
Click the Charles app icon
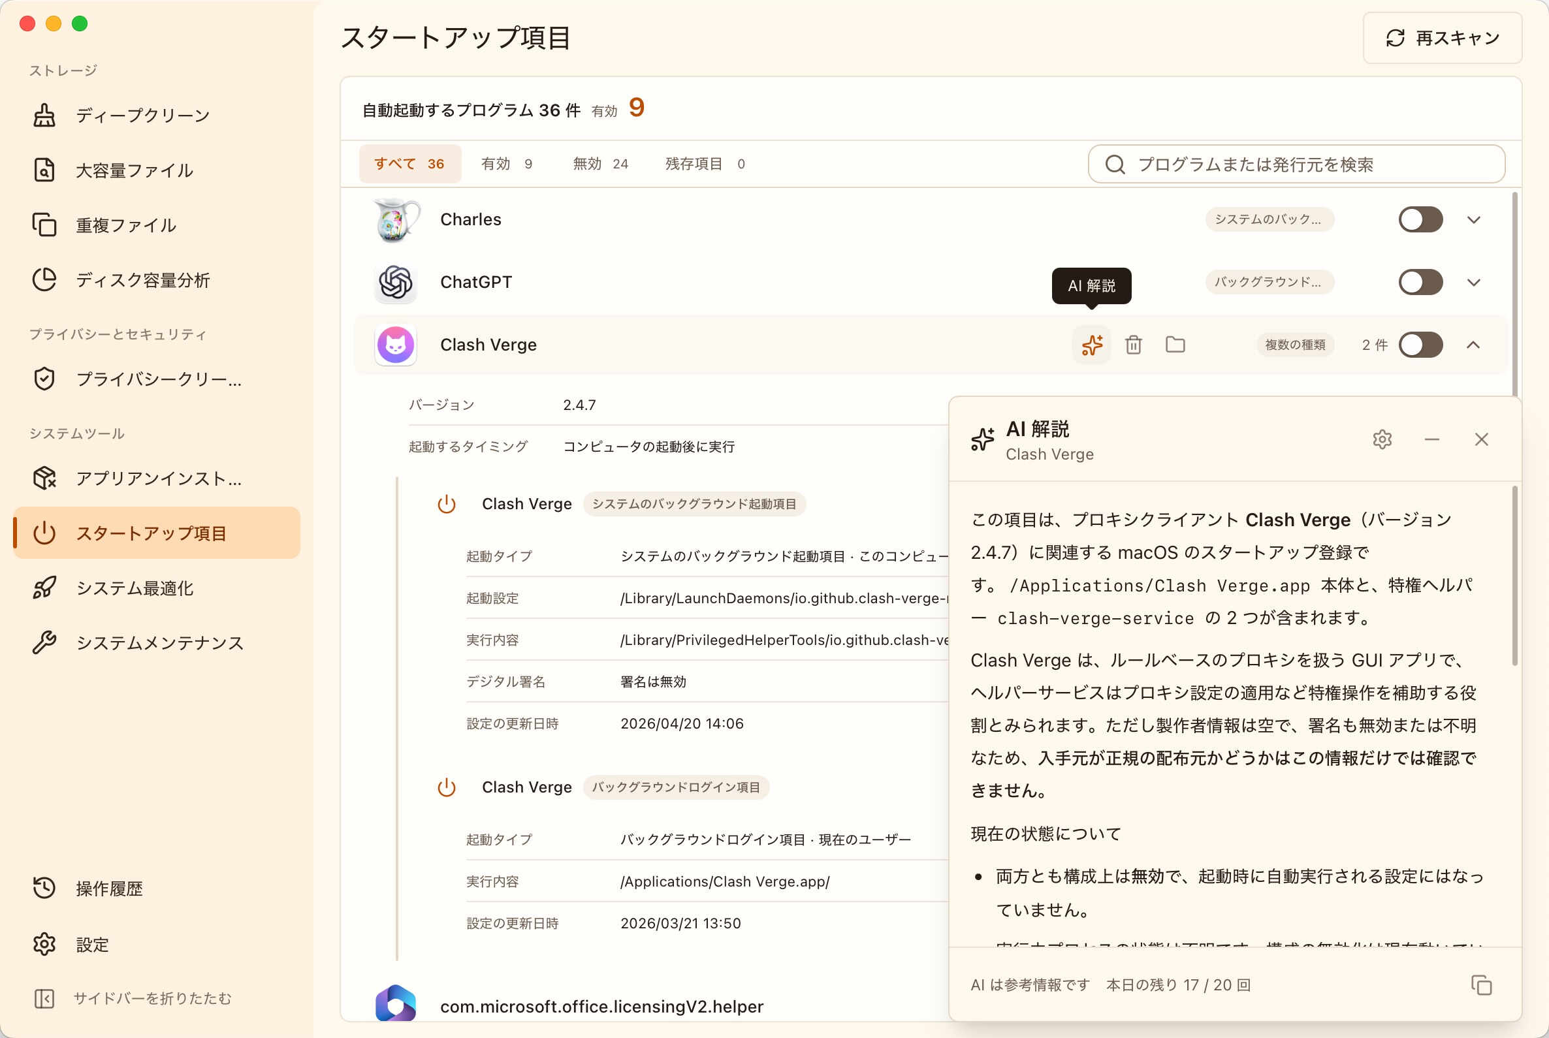(395, 220)
